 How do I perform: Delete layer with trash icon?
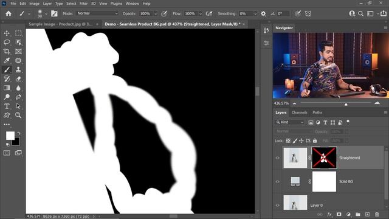[377, 214]
